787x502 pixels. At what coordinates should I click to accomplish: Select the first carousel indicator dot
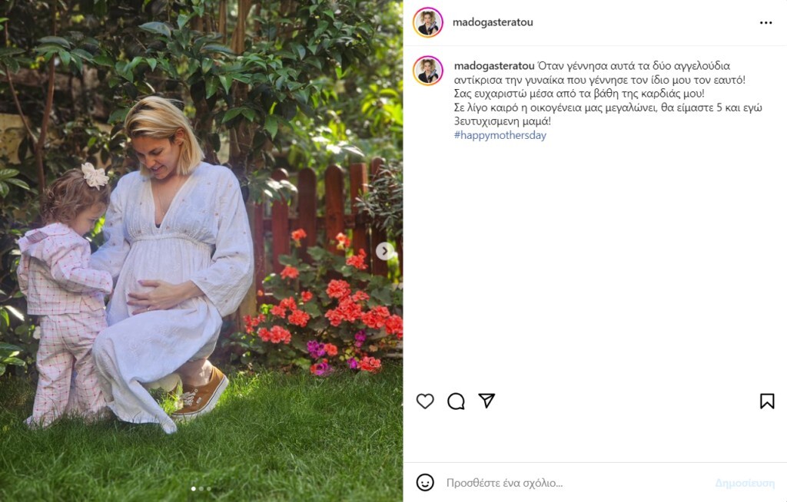(x=194, y=488)
